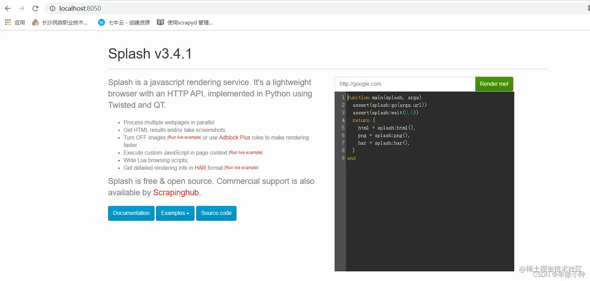Run live example for HAR format
This screenshot has height=281, width=590.
[x=241, y=168]
